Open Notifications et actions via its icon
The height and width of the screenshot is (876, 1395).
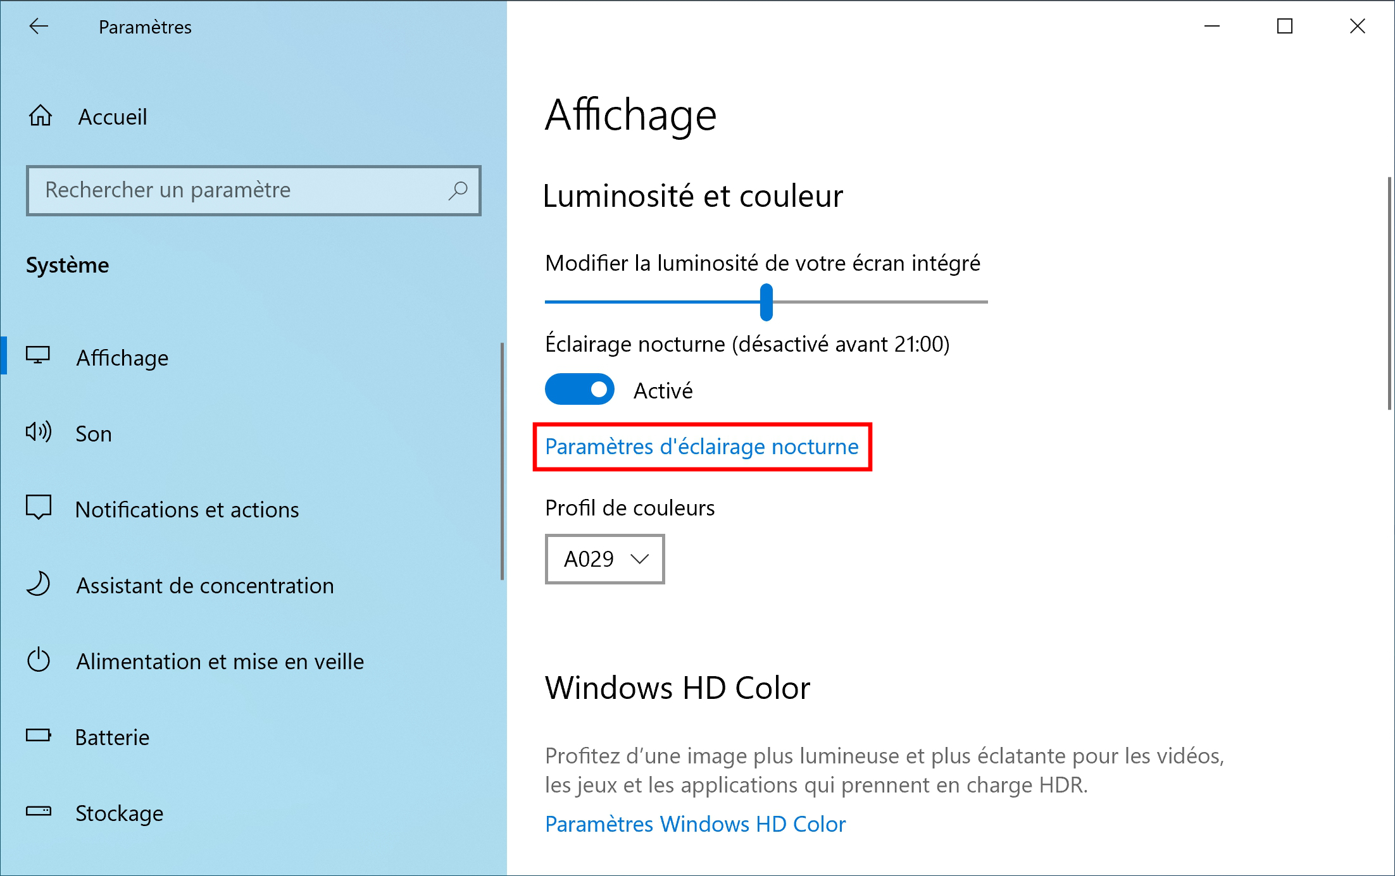tap(39, 507)
